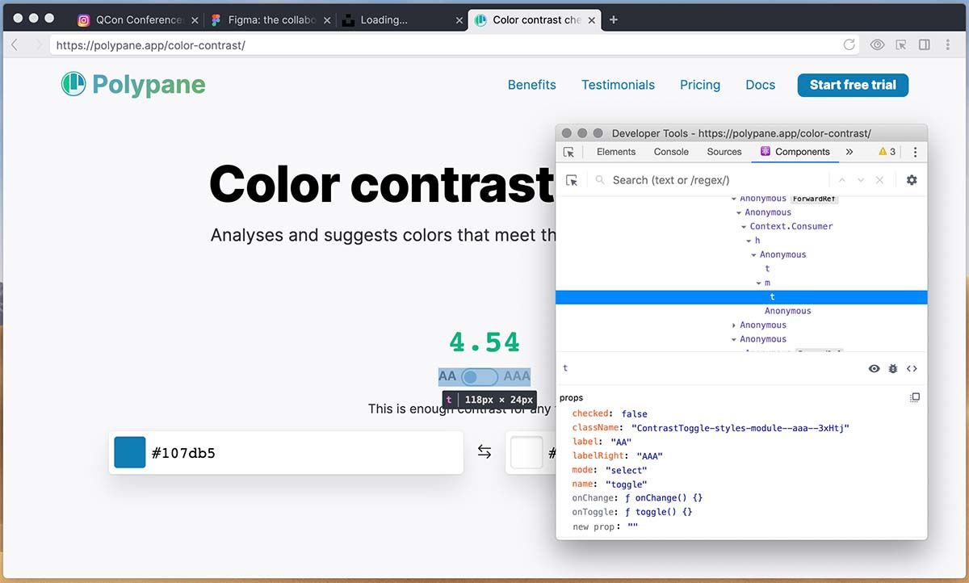969x583 pixels.
Task: Edit the name prop value "toggle"
Action: 626,484
